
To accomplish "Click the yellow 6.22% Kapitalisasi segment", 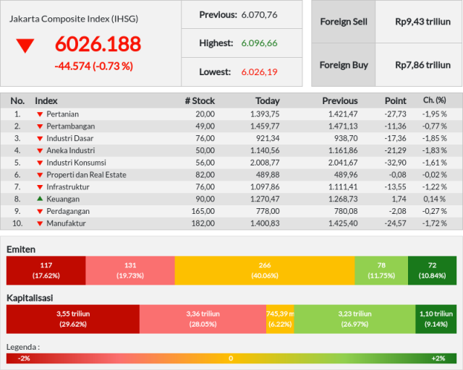I will 280,319.
